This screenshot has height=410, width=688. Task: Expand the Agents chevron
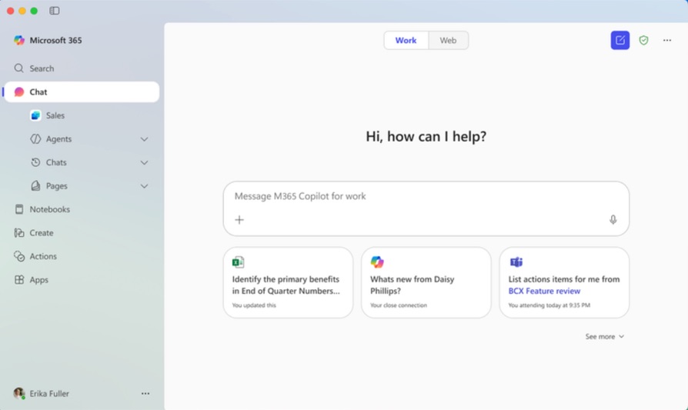click(144, 139)
